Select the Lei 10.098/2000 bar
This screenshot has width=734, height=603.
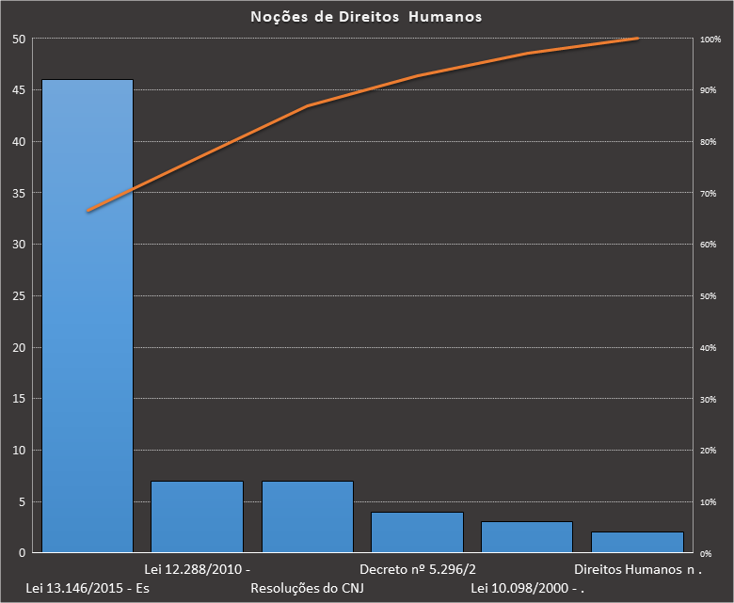[527, 536]
